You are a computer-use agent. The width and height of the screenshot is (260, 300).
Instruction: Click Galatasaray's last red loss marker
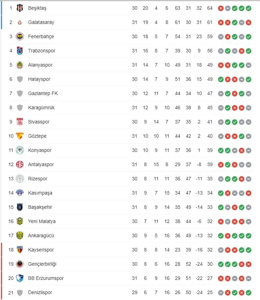tap(248, 22)
